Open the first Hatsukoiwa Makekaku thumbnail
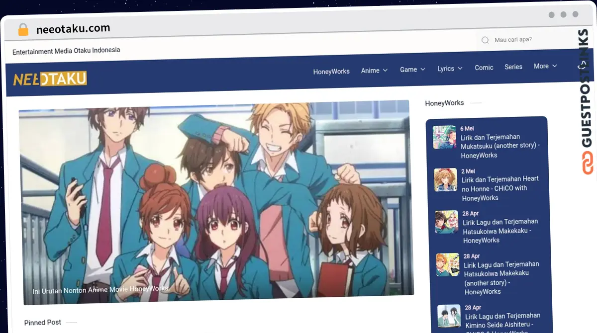This screenshot has height=333, width=597. [x=447, y=222]
